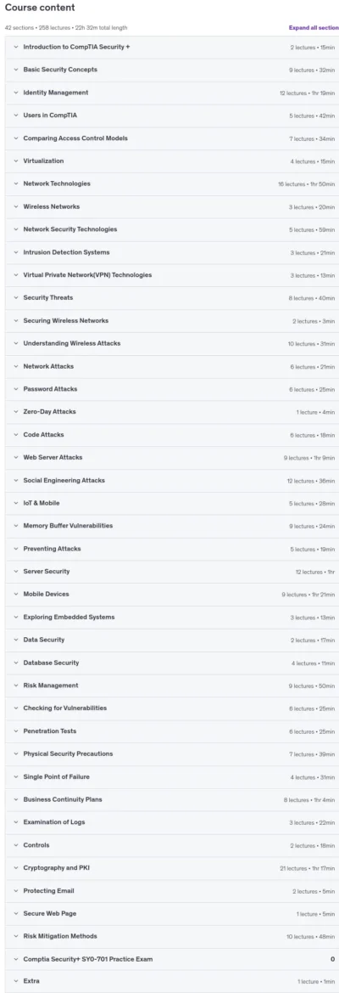The height and width of the screenshot is (993, 339).
Task: Click chevron icon beside Wireless Networks
Action: pyautogui.click(x=16, y=206)
